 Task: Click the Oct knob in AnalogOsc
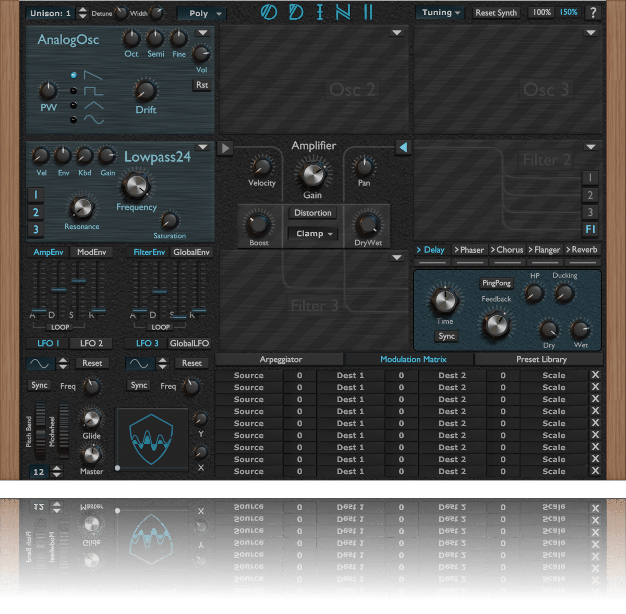(131, 38)
